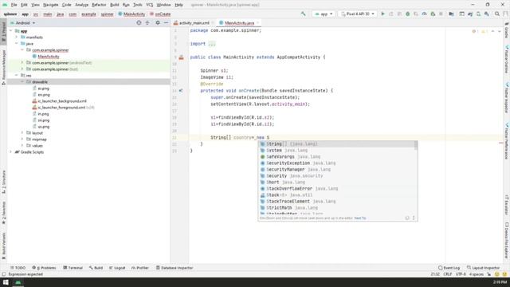The height and width of the screenshot is (287, 510).
Task: Expand Gradle Scripts node
Action: pos(11,152)
